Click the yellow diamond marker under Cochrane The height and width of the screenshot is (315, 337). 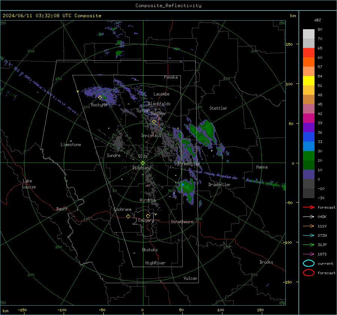click(128, 216)
